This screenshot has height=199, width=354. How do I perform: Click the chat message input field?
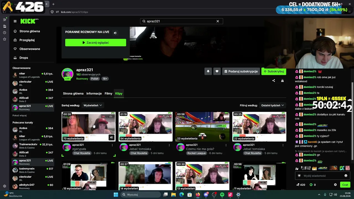pos(322,176)
